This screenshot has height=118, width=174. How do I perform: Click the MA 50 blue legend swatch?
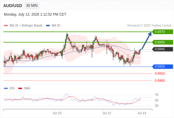[x=48, y=26]
